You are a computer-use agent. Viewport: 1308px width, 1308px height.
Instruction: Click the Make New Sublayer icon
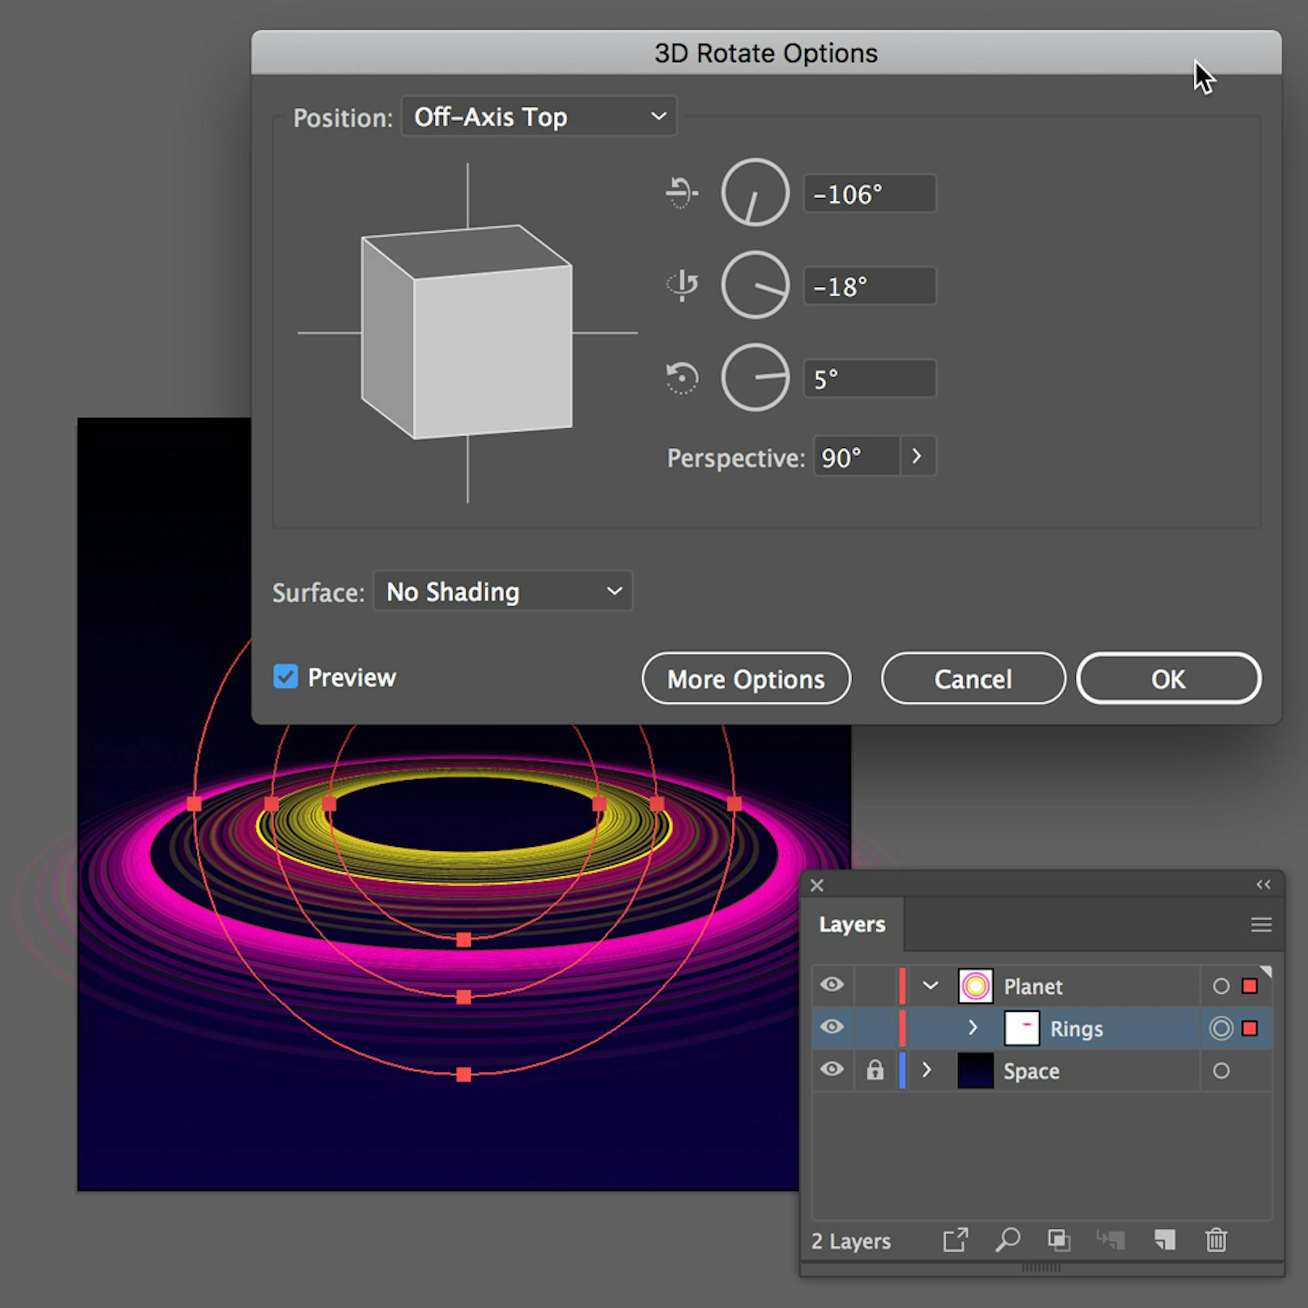click(1111, 1241)
